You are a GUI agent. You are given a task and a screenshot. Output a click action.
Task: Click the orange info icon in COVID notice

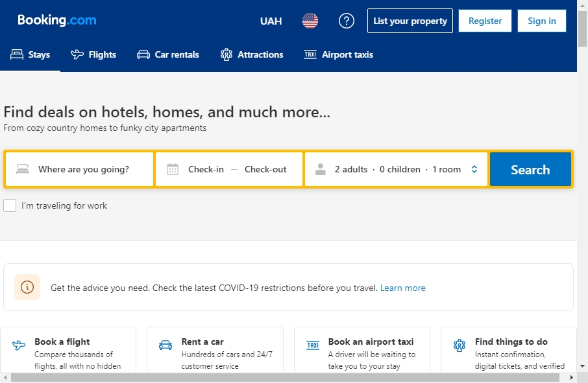point(27,287)
